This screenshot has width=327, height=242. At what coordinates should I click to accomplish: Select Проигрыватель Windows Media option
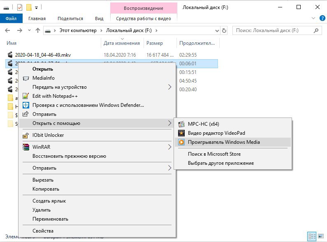pos(233,142)
